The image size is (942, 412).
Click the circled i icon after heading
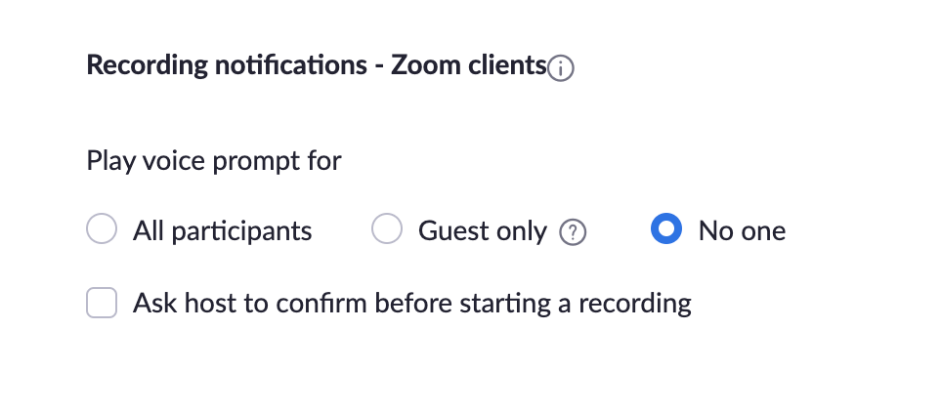point(561,68)
